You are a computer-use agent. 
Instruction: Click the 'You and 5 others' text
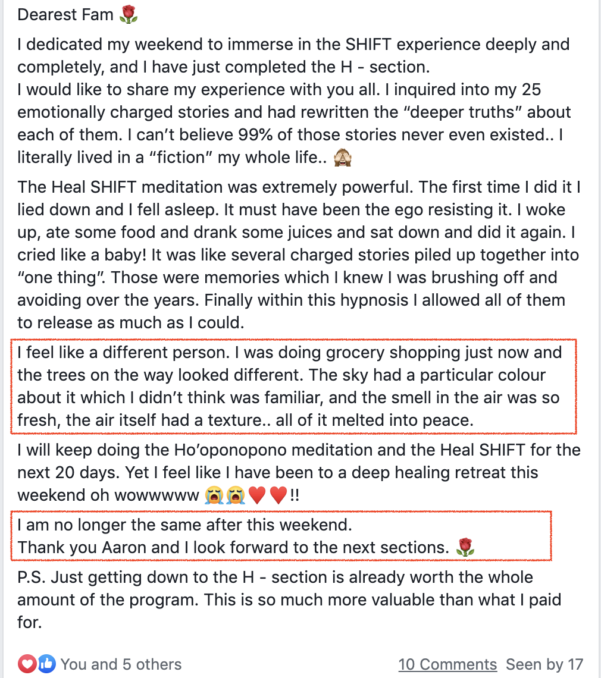click(121, 664)
